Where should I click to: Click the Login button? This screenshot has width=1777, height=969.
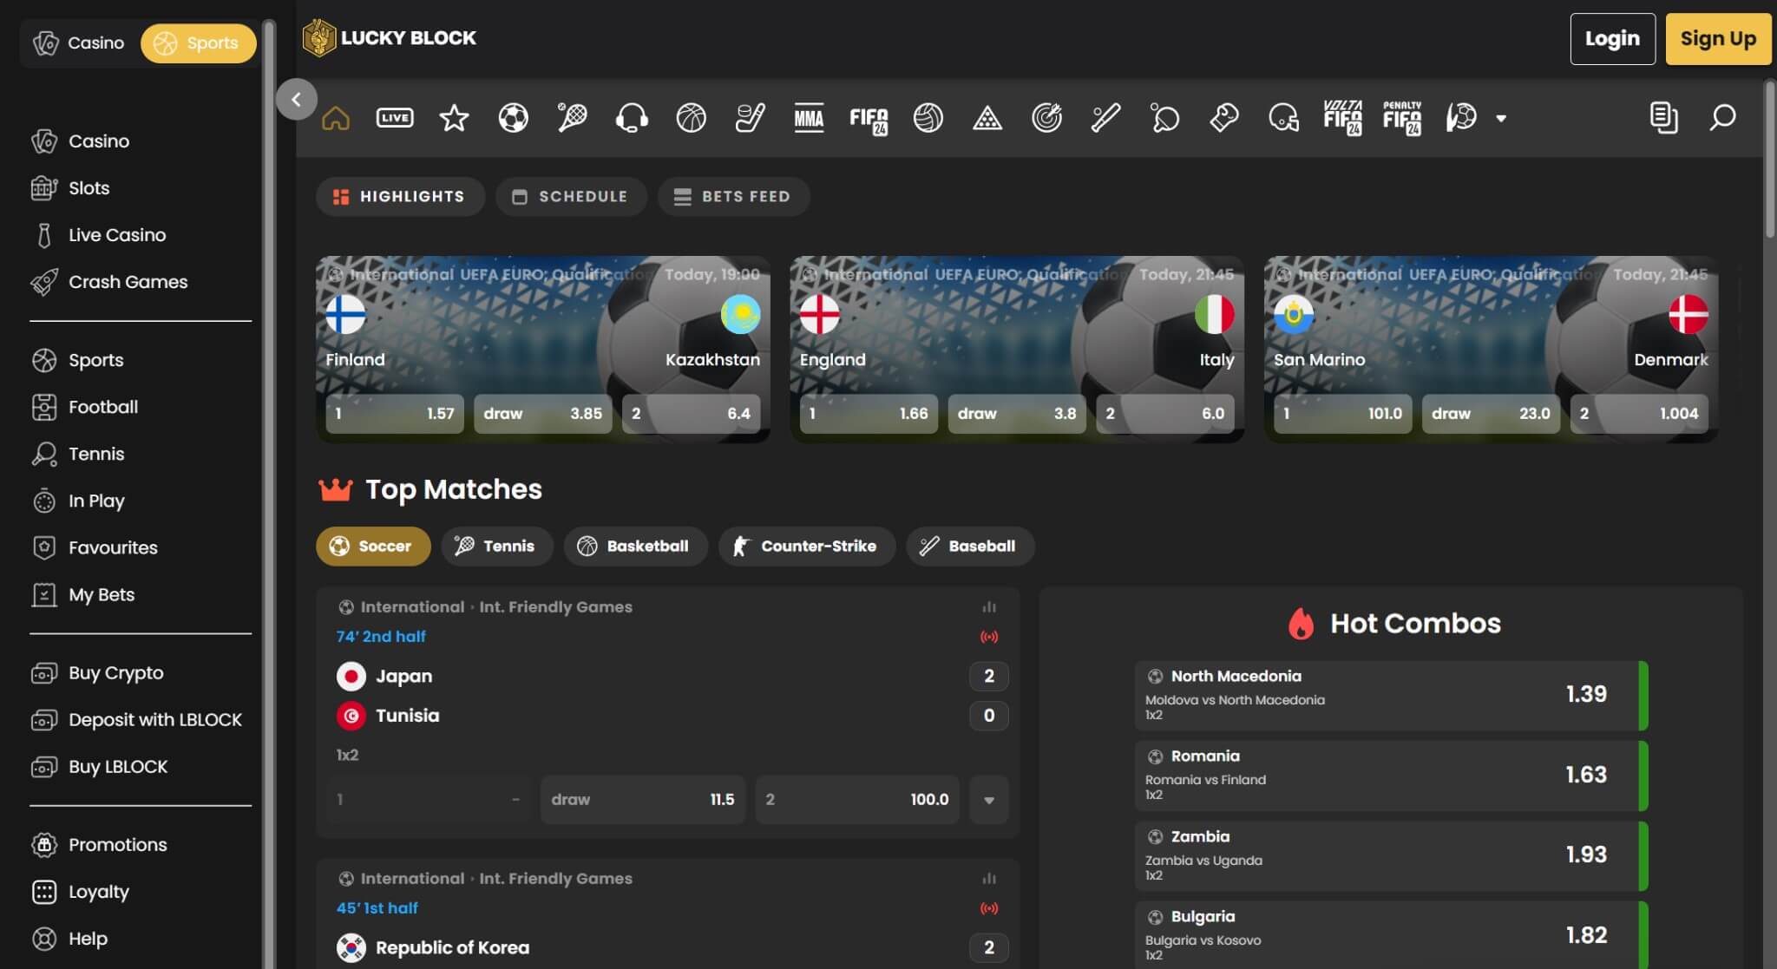click(x=1611, y=39)
